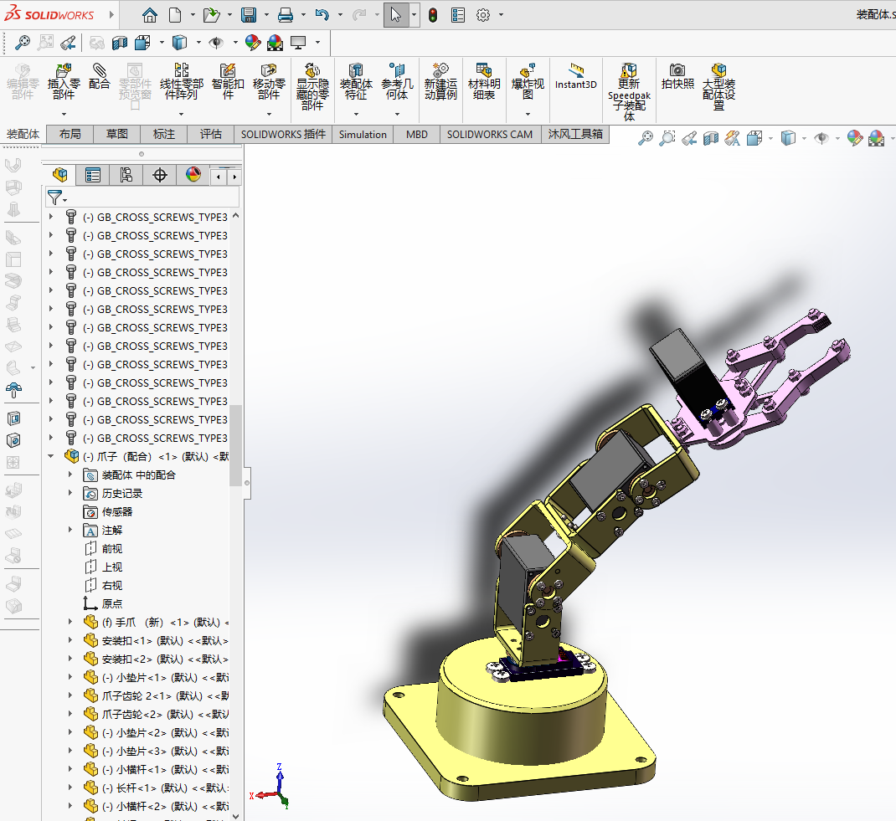Image resolution: width=896 pixels, height=821 pixels.
Task: Open the Options gear icon
Action: tap(483, 15)
